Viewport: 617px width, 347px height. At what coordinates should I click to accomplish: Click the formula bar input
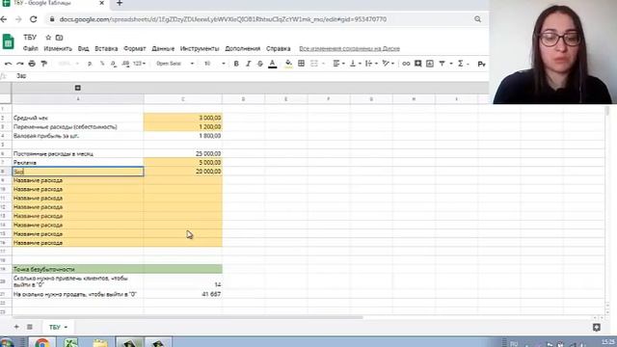tap(252, 76)
